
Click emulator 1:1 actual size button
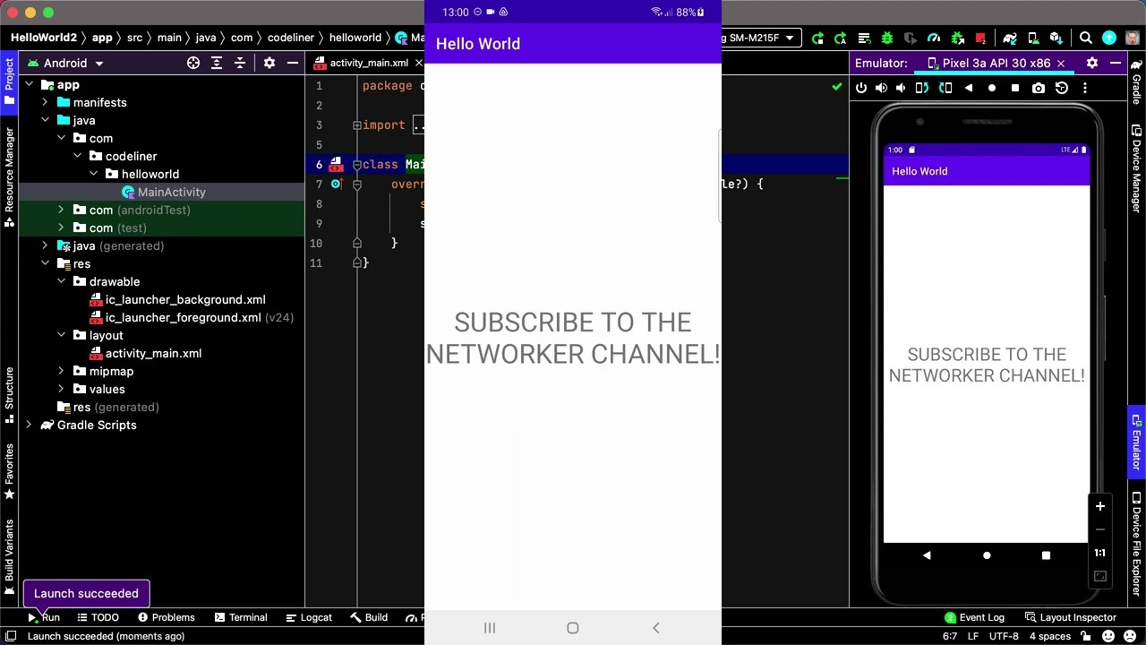click(x=1100, y=553)
